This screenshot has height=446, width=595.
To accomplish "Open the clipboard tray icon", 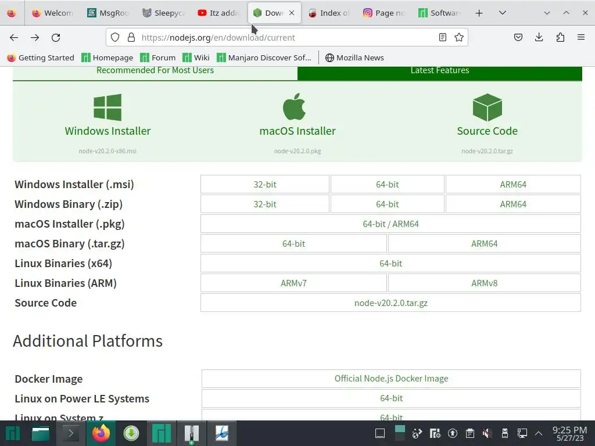I will [469, 433].
